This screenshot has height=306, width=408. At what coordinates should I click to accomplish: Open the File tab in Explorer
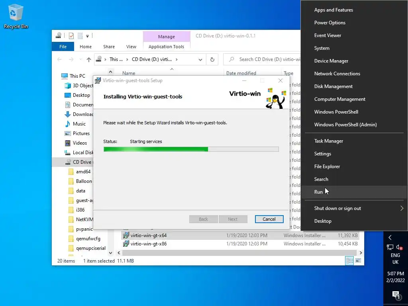pos(63,47)
